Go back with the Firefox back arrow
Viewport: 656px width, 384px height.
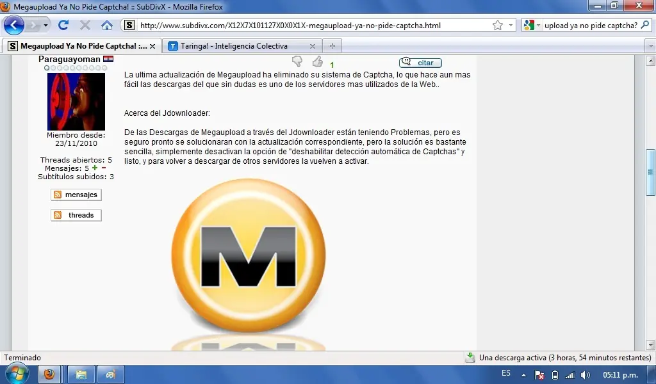point(14,25)
